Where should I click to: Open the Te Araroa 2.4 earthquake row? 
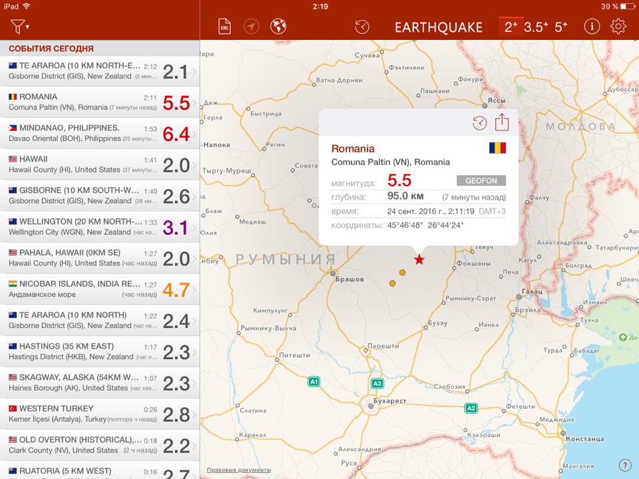100,321
